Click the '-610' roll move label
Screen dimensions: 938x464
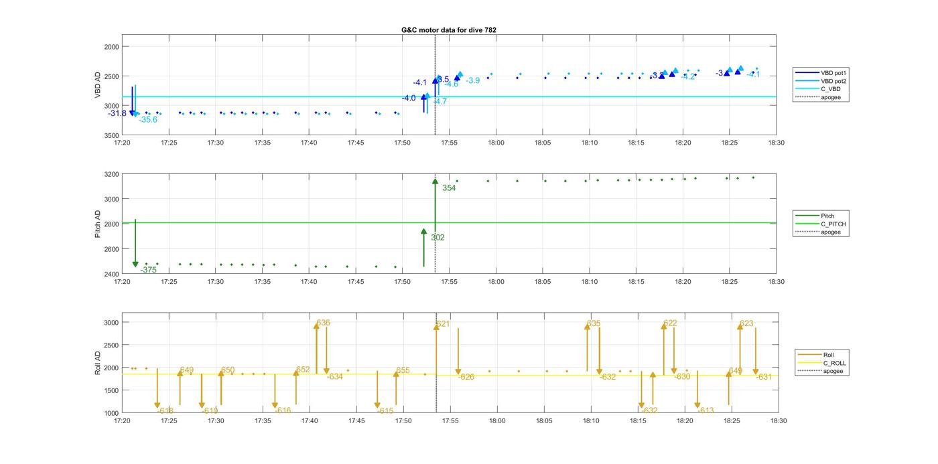pos(210,411)
